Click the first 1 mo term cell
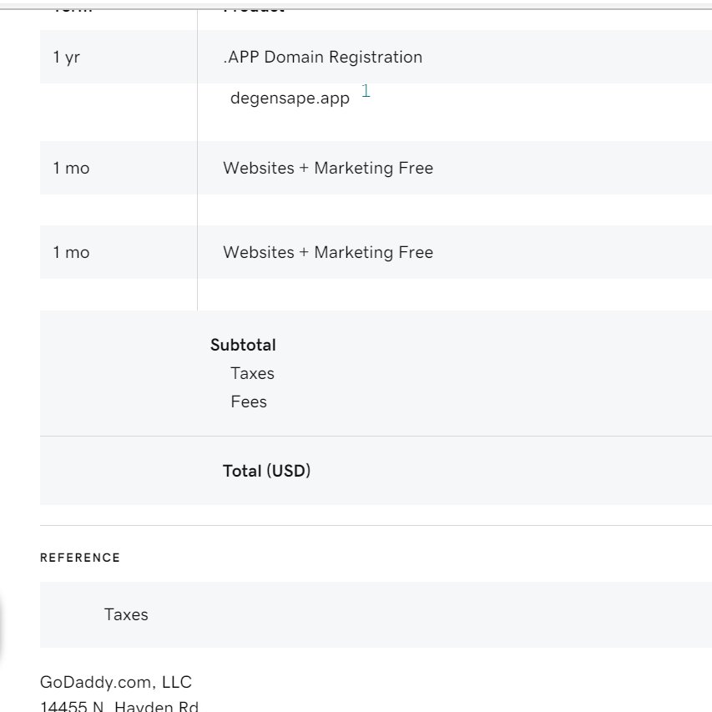Viewport: 712px width, 712px height. [x=71, y=168]
